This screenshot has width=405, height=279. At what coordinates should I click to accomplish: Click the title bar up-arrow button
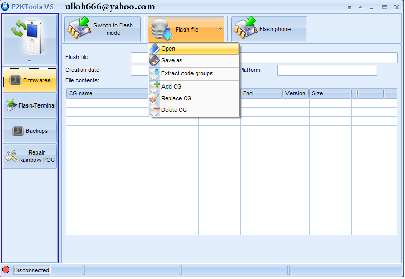(361, 7)
